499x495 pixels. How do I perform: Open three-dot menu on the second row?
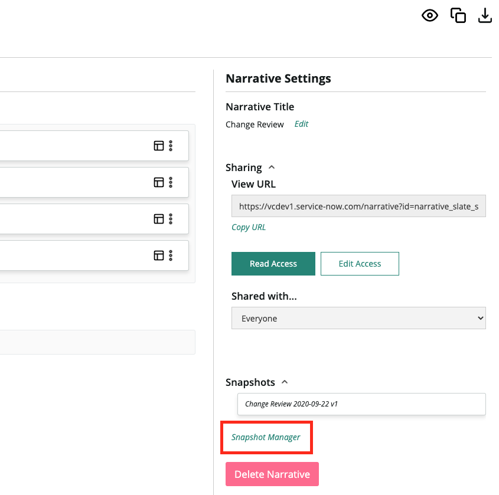(x=171, y=182)
